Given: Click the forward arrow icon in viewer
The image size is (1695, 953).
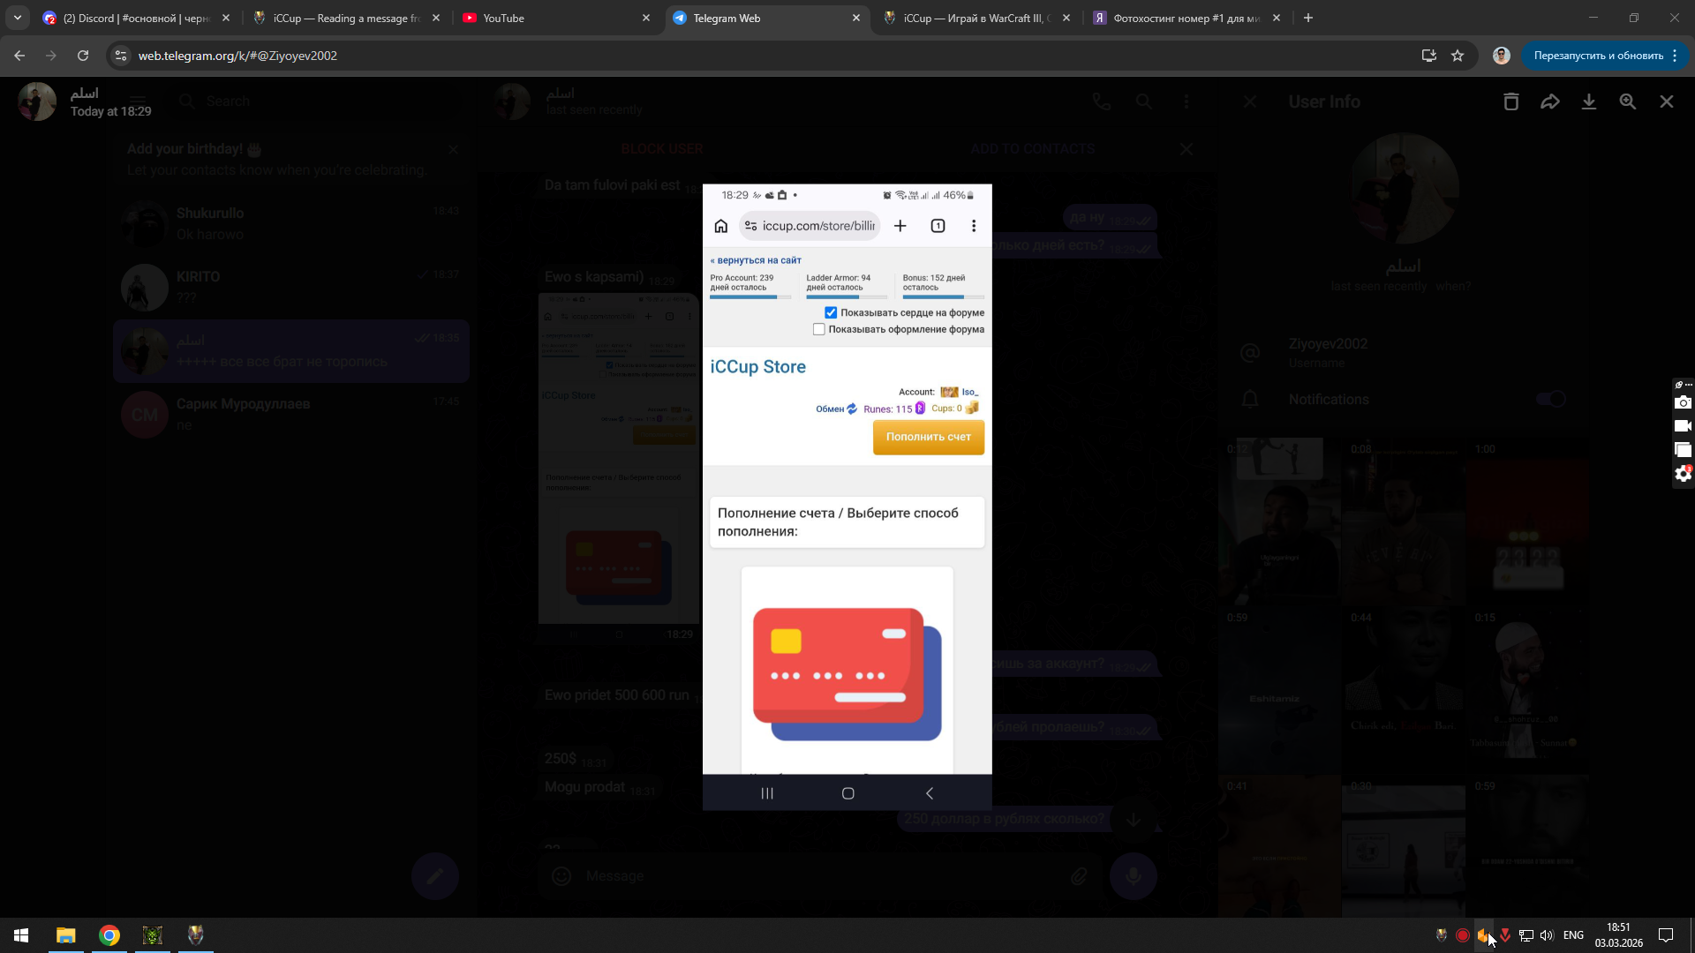Looking at the screenshot, I should point(1549,101).
